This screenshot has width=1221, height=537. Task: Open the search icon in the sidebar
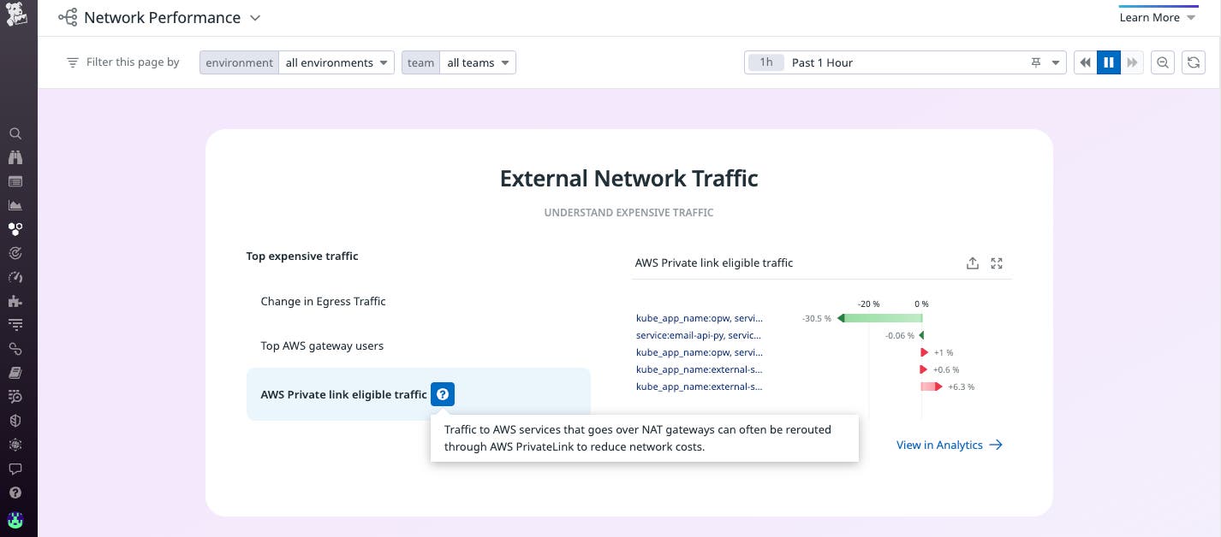tap(15, 133)
